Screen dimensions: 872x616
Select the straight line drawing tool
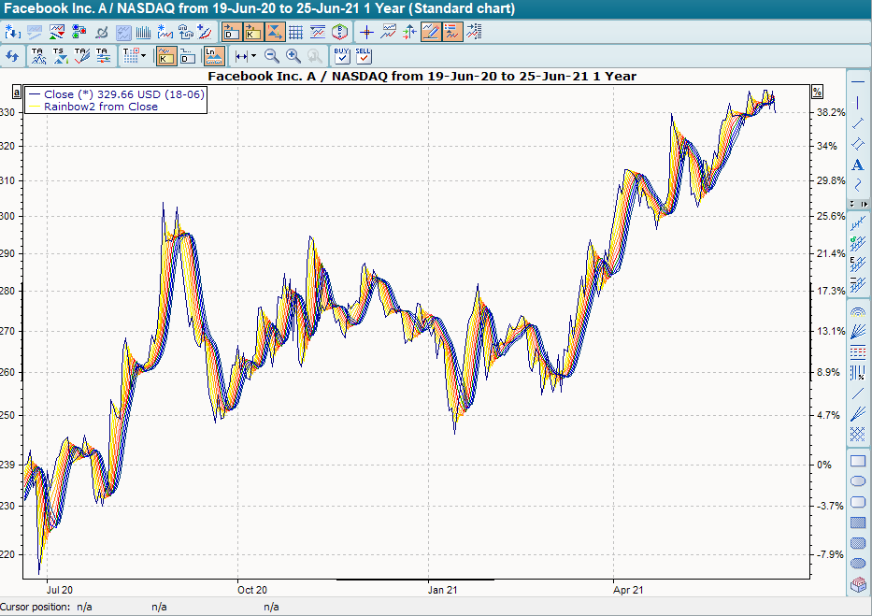tap(857, 124)
